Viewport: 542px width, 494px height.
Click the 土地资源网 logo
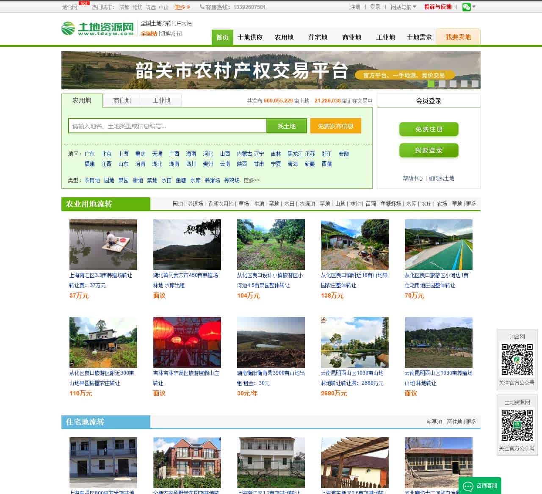[x=97, y=29]
